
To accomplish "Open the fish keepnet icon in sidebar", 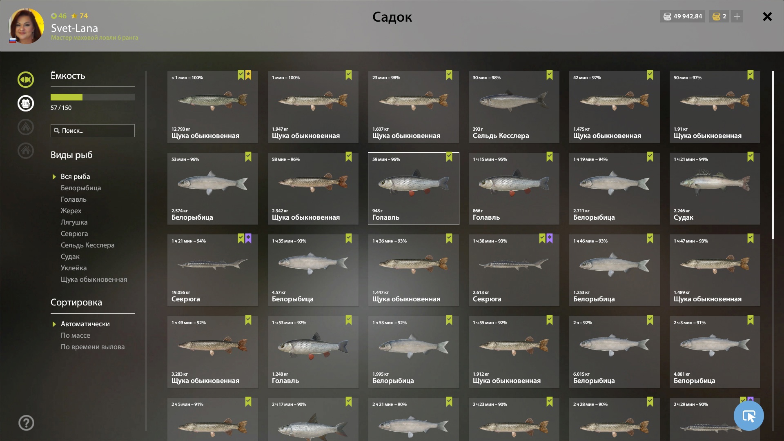I will [25, 80].
